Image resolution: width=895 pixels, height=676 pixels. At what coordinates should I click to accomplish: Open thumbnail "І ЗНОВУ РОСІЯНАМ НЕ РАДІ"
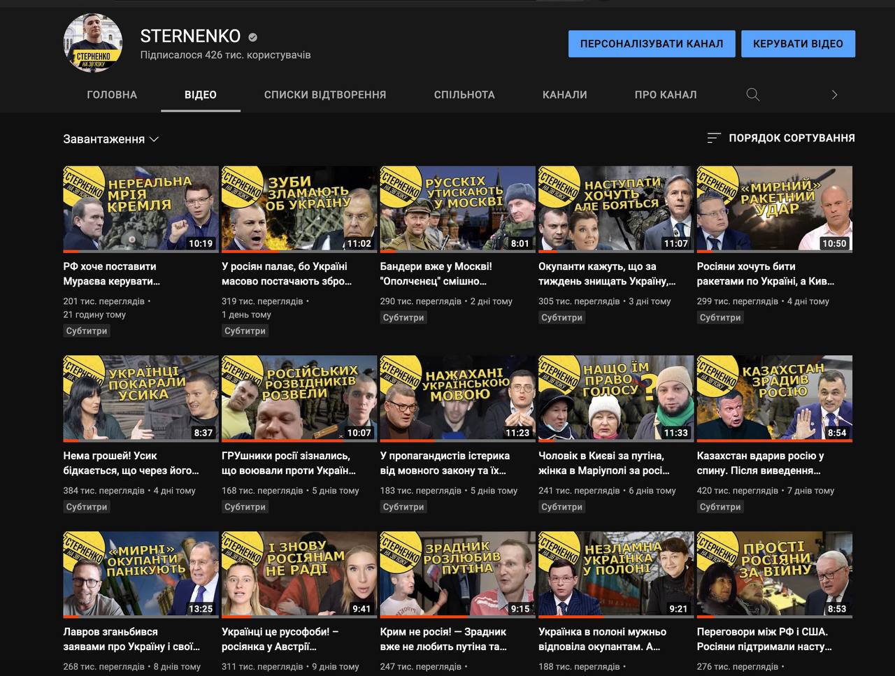299,575
